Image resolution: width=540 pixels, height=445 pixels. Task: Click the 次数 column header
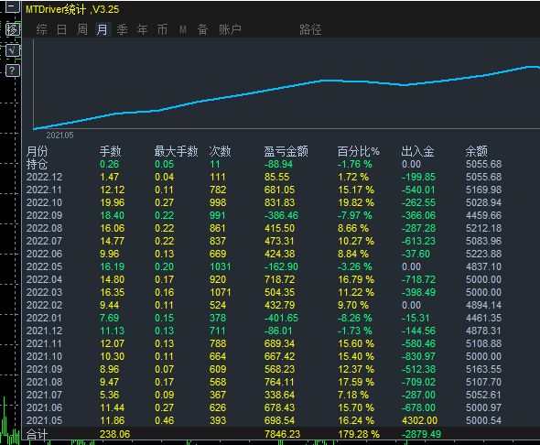tap(220, 151)
